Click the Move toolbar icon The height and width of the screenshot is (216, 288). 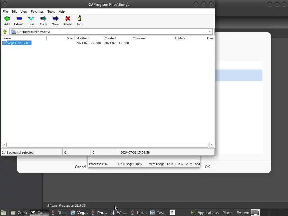point(55,19)
